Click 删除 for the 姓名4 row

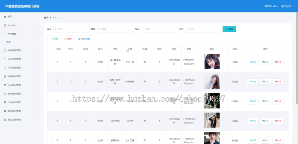click(278, 121)
